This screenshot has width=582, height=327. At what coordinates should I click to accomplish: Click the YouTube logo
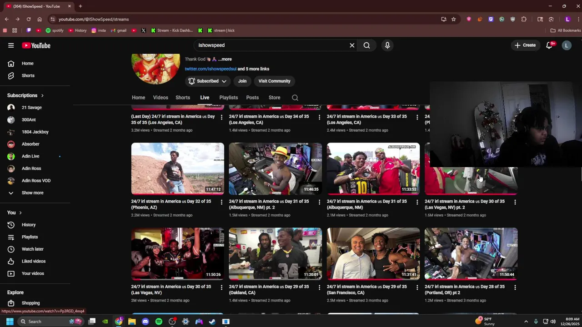tap(36, 45)
